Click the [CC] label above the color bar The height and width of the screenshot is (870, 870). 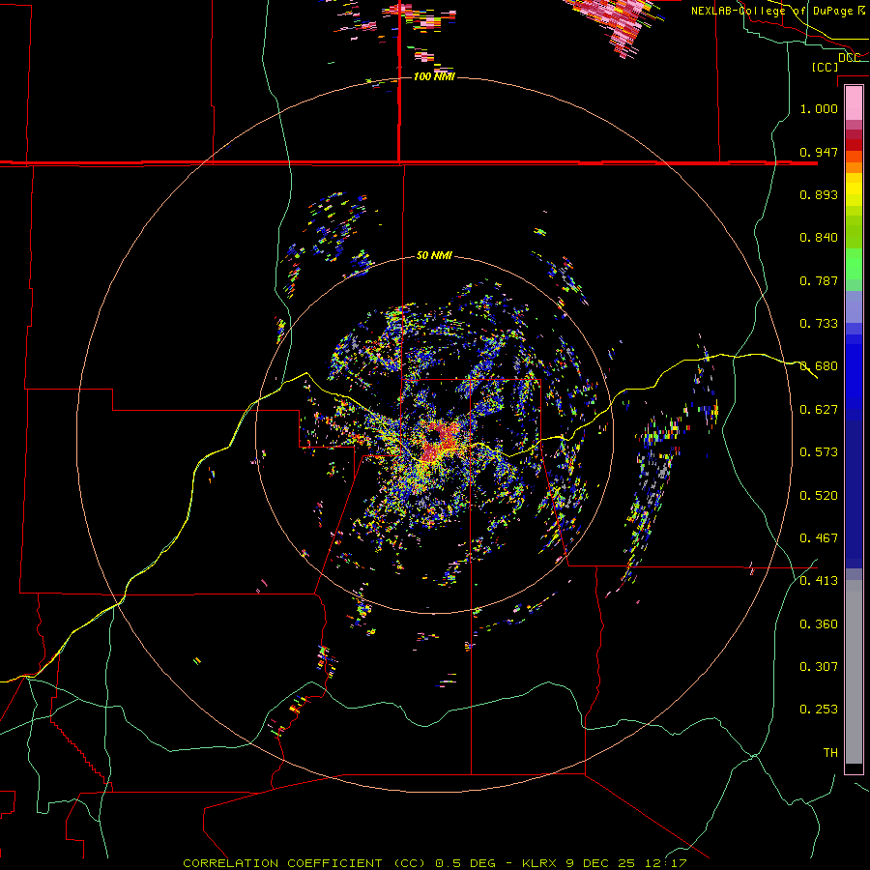(x=826, y=67)
